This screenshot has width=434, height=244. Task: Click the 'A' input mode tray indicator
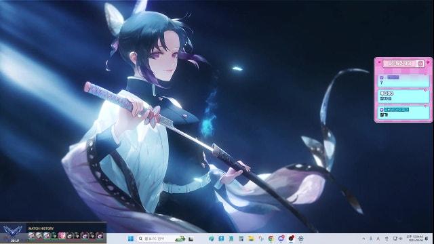(x=378, y=239)
